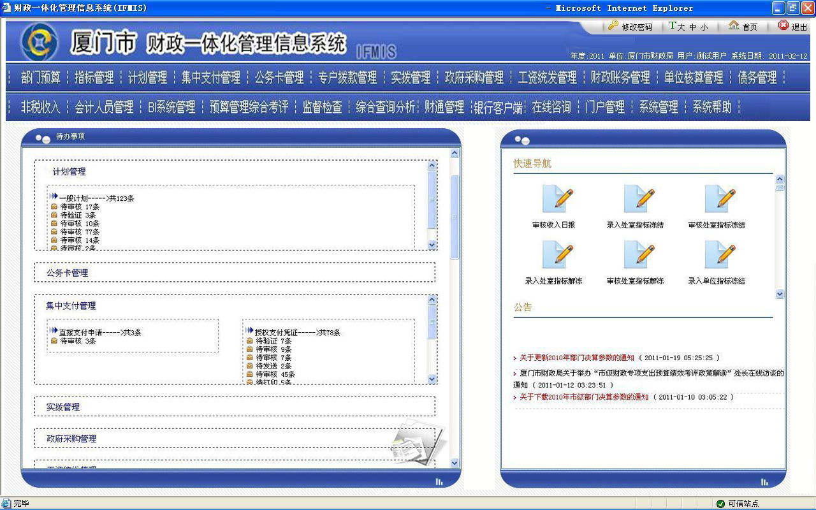Expand the 授权支付凭证 entry arrow
Image resolution: width=816 pixels, height=510 pixels.
coord(249,331)
